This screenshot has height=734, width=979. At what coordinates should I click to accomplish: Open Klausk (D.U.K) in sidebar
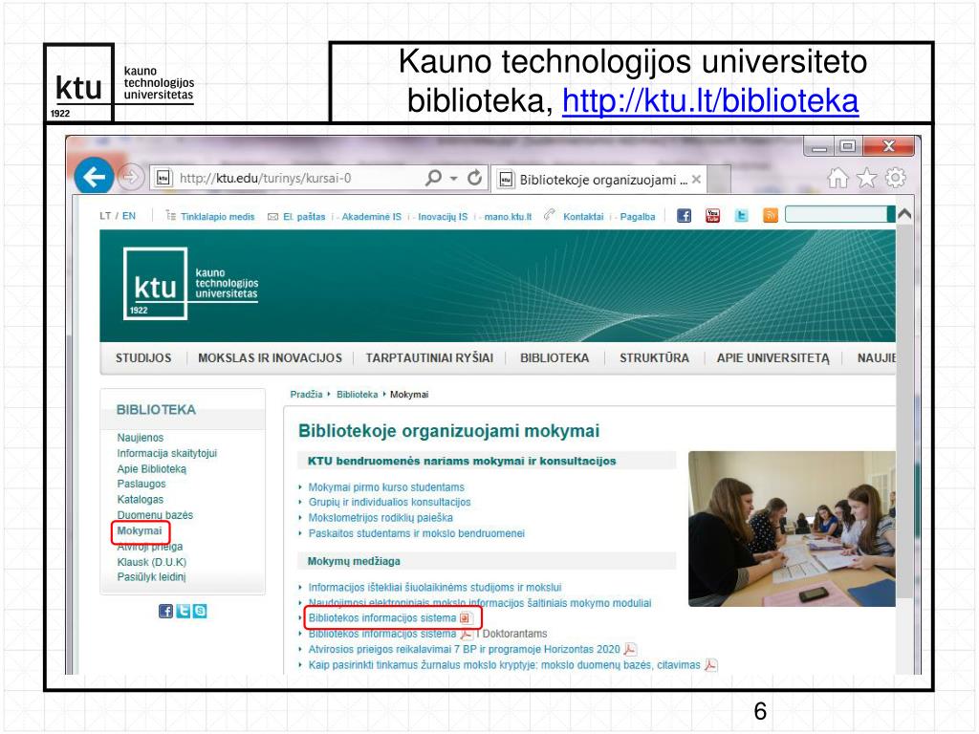pyautogui.click(x=152, y=562)
